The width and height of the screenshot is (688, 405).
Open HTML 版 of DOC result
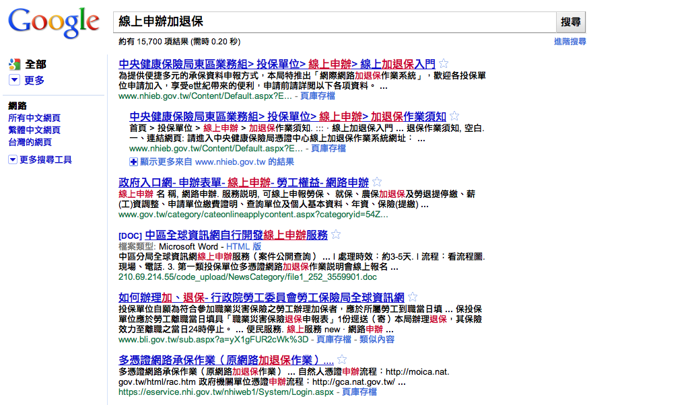pyautogui.click(x=244, y=246)
